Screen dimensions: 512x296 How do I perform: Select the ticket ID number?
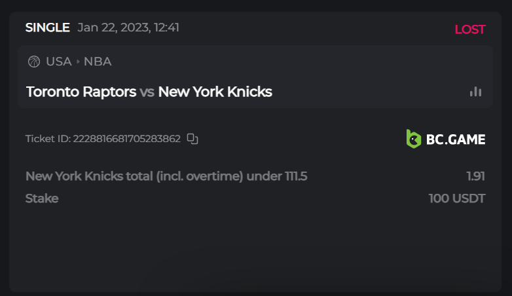[126, 139]
